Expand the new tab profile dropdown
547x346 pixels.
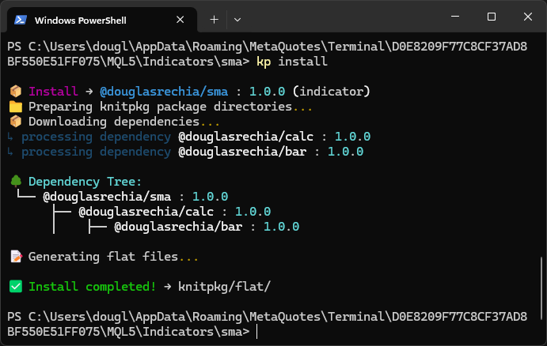[x=237, y=19]
